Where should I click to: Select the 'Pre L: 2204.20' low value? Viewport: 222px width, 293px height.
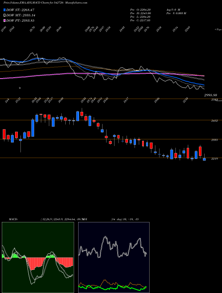[x=140, y=17]
